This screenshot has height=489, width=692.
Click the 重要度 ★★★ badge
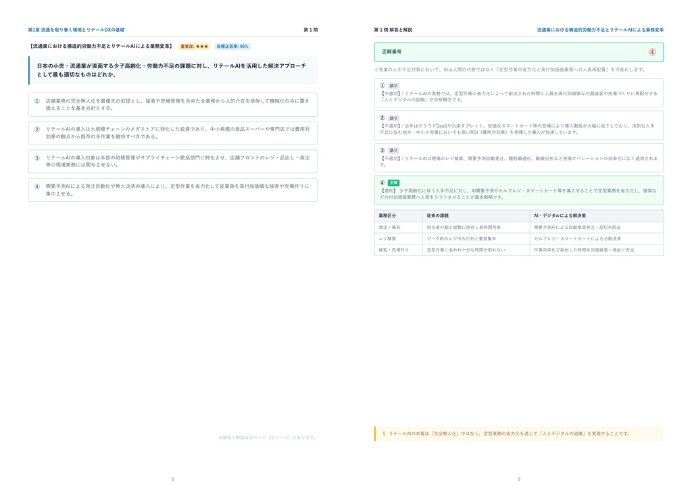(x=194, y=47)
